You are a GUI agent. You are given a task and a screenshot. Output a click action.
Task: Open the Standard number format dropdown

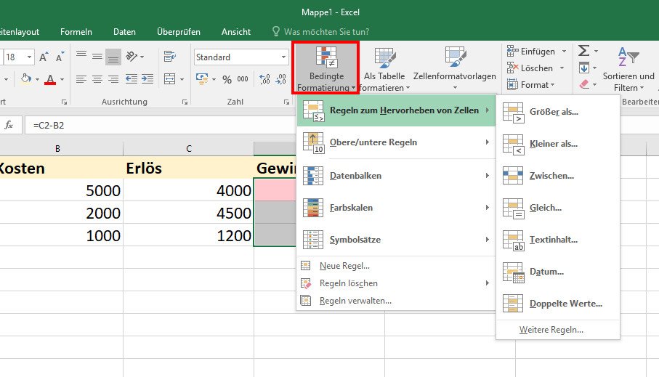[283, 57]
